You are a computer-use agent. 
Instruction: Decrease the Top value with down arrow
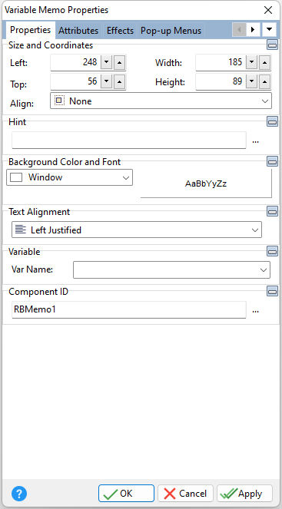[x=106, y=82]
